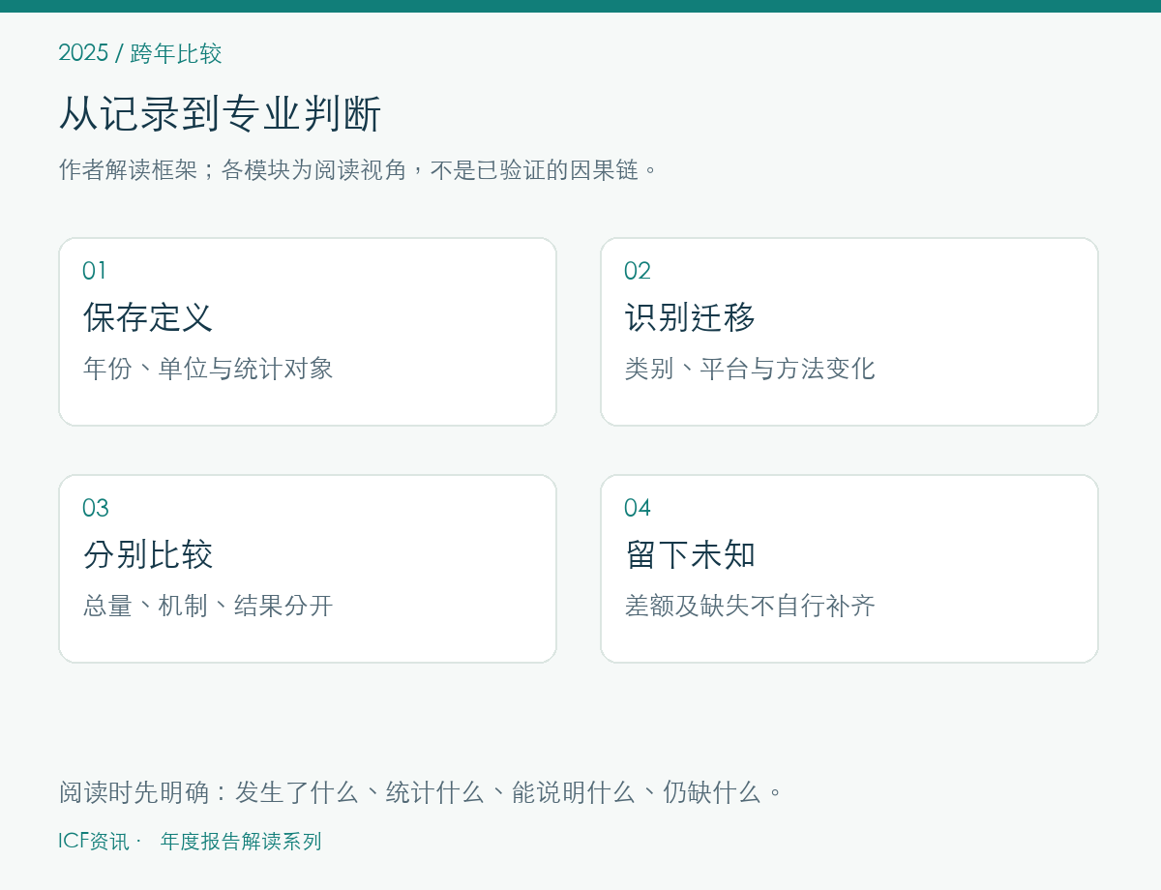1161x890 pixels.
Task: Open the '保存定义' card
Action: click(x=308, y=332)
